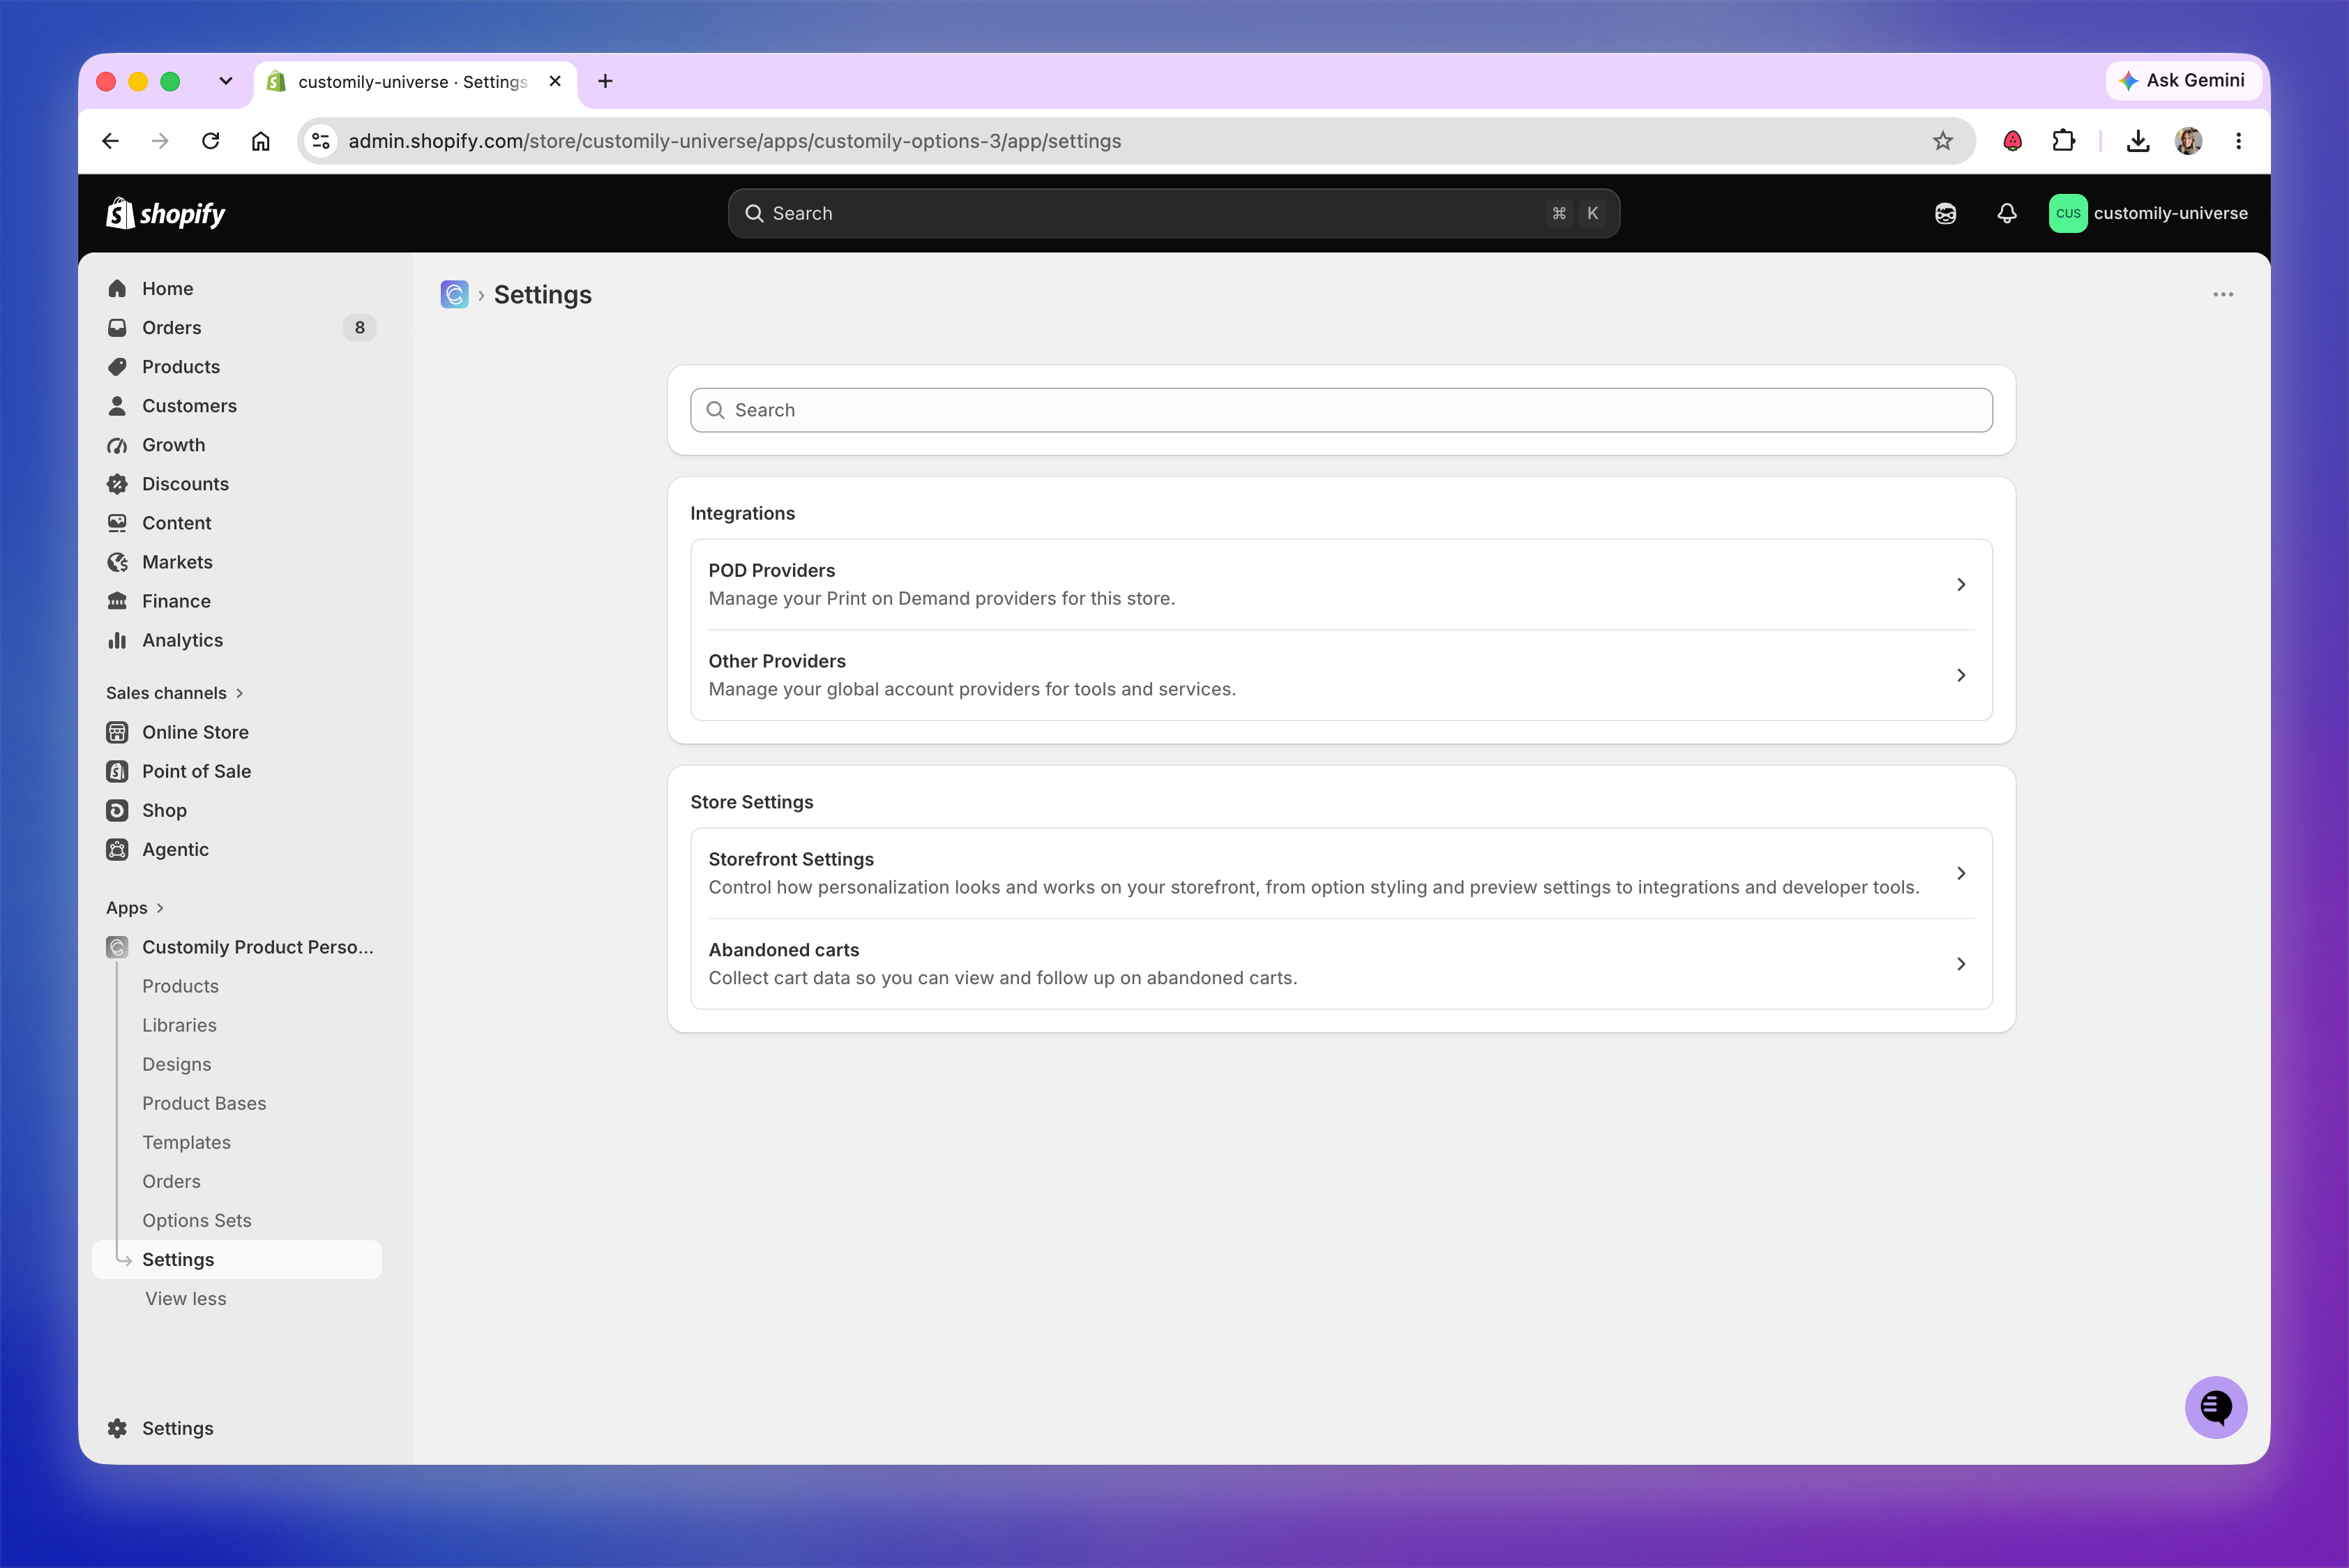The width and height of the screenshot is (2349, 1568).
Task: Click the chevron on Other Providers row
Action: pyautogui.click(x=1960, y=675)
